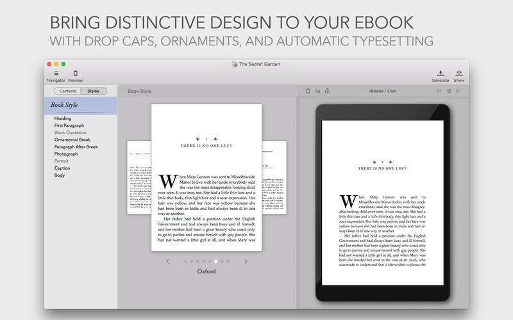The height and width of the screenshot is (320, 513).
Task: Select Book Style in the sidebar
Action: [81, 105]
